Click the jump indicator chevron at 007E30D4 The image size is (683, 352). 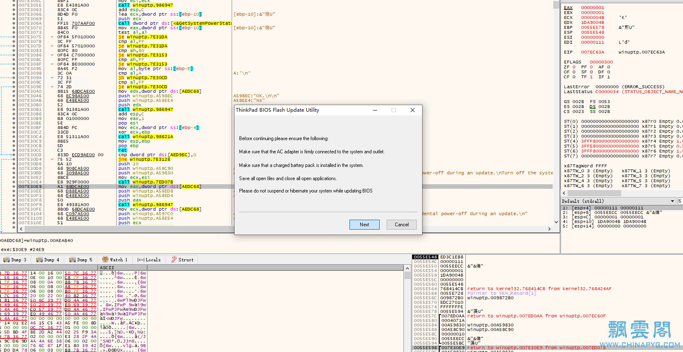(x=52, y=160)
